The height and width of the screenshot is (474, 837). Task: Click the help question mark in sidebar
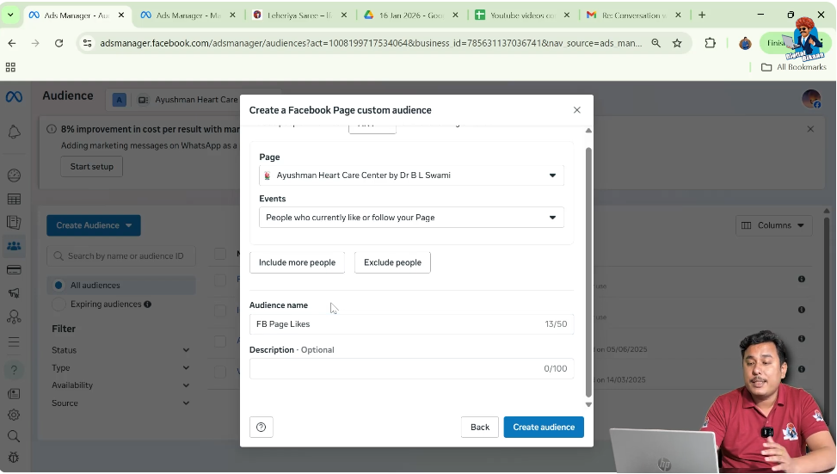coord(14,370)
